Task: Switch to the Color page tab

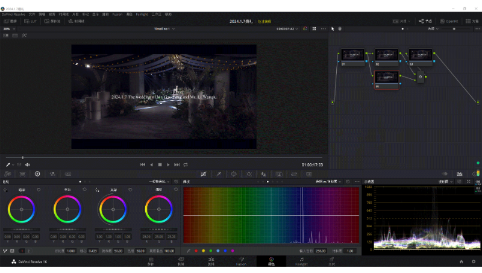Action: [x=272, y=262]
